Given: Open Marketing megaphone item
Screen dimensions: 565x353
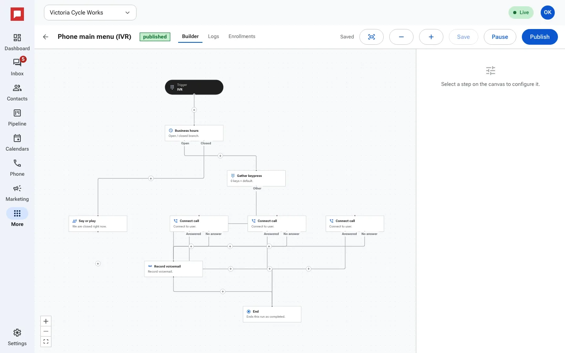Looking at the screenshot, I should point(17,193).
